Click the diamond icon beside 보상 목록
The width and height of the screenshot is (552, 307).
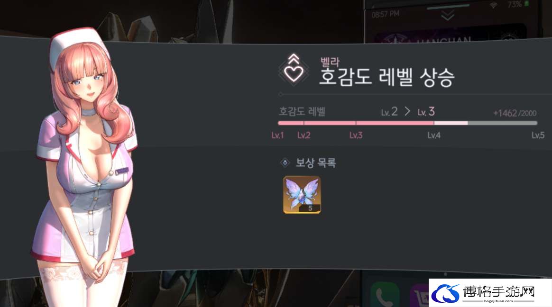285,163
